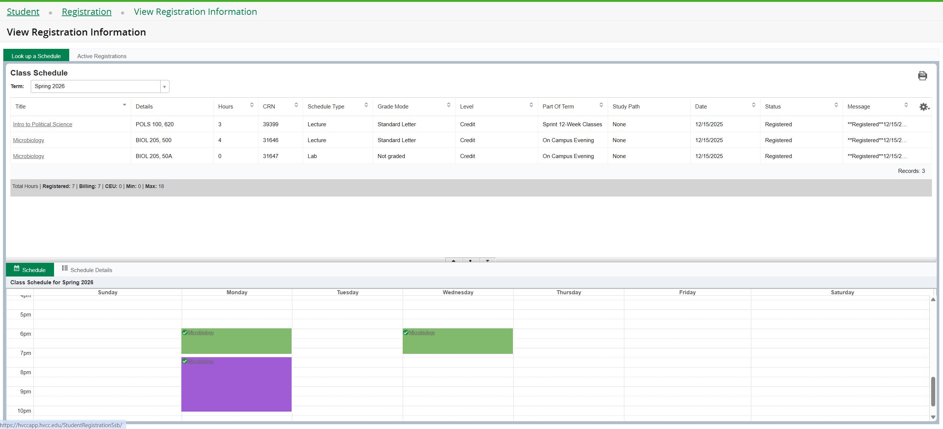943x429 pixels.
Task: Sort table by Status column arrows
Action: coord(836,105)
